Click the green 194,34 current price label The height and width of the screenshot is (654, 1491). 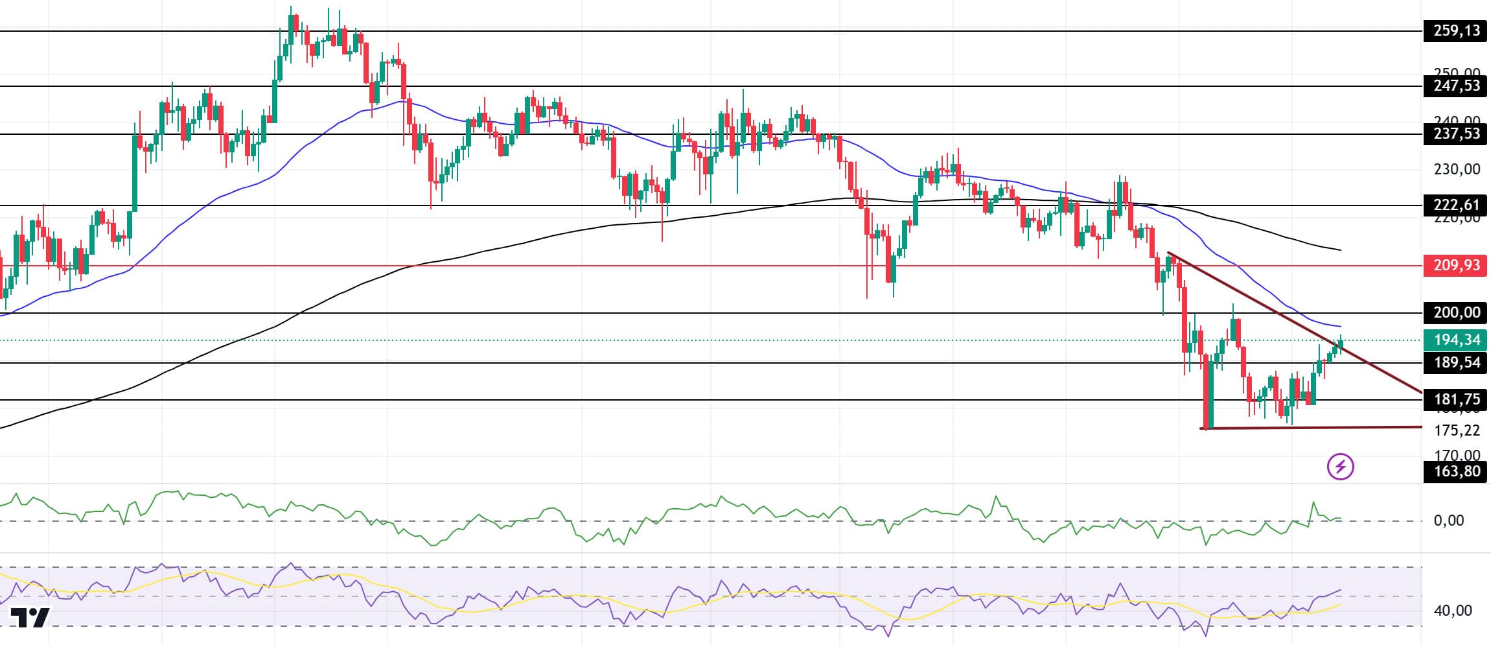pyautogui.click(x=1455, y=340)
